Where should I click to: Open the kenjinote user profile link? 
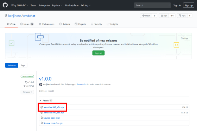pos(14,16)
